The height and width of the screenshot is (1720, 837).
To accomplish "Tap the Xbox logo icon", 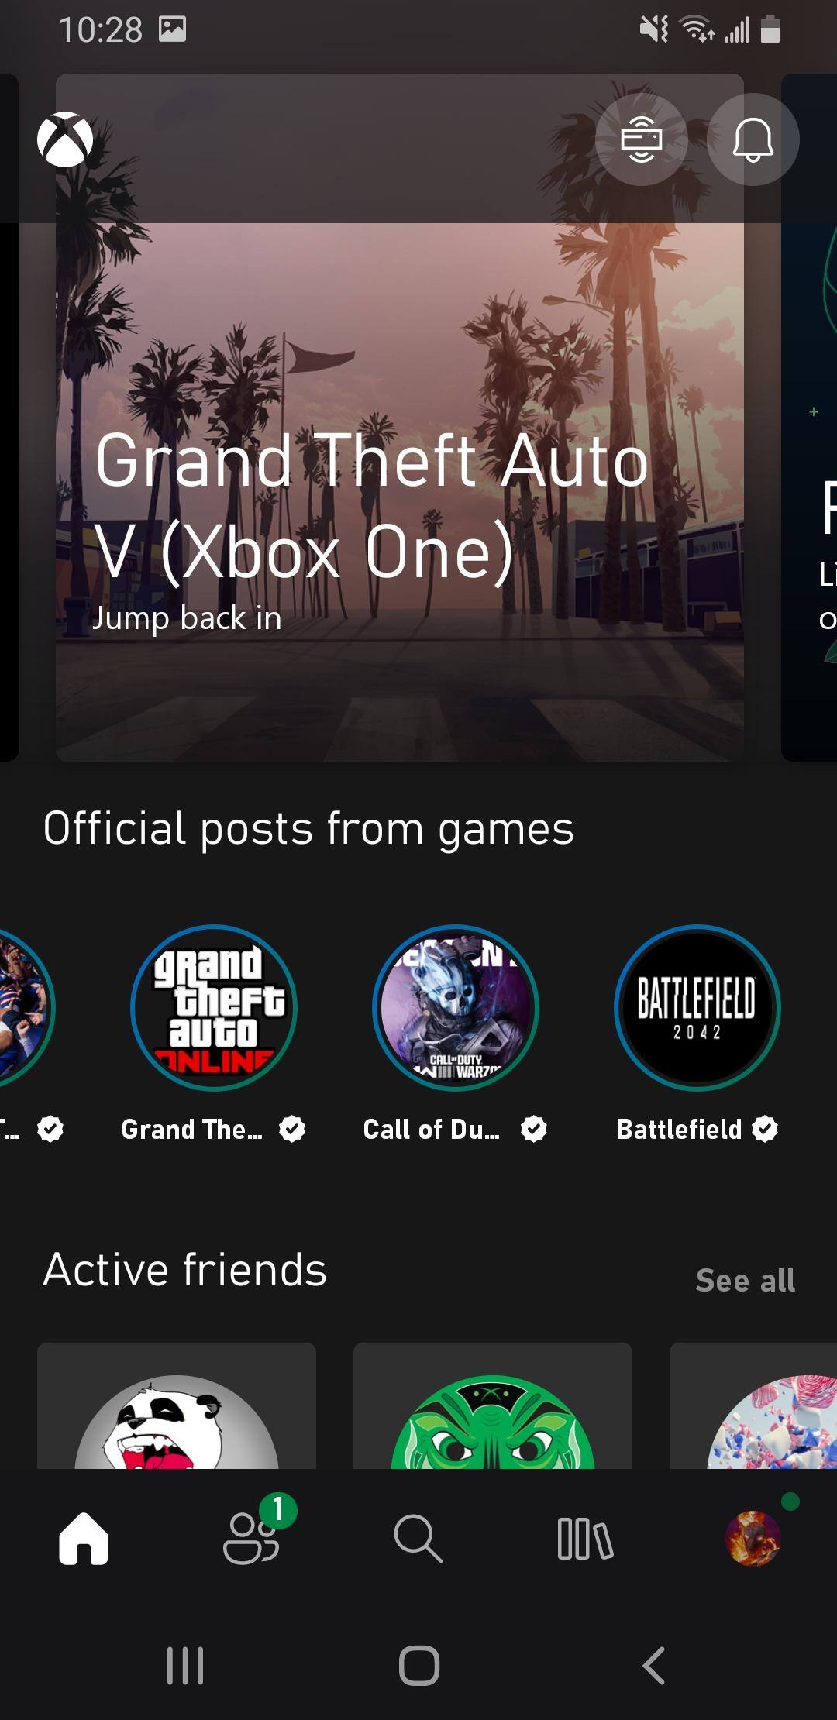I will [65, 139].
